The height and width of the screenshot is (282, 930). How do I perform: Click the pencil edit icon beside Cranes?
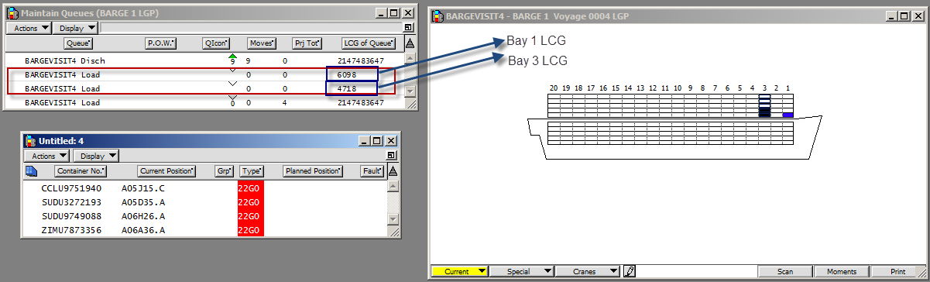tap(630, 272)
